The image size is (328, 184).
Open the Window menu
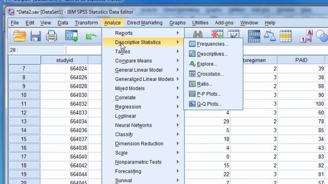click(249, 22)
